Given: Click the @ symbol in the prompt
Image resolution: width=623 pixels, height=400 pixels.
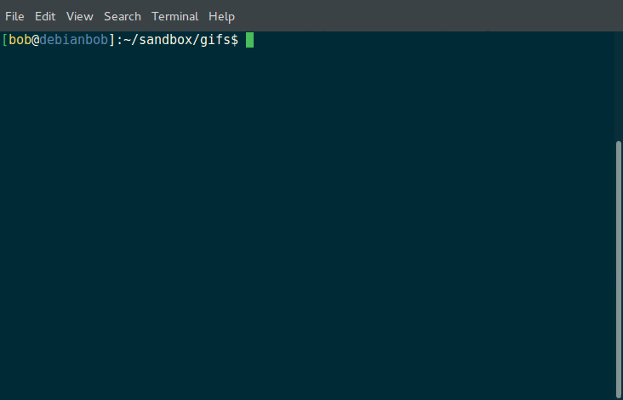Looking at the screenshot, I should [x=36, y=40].
